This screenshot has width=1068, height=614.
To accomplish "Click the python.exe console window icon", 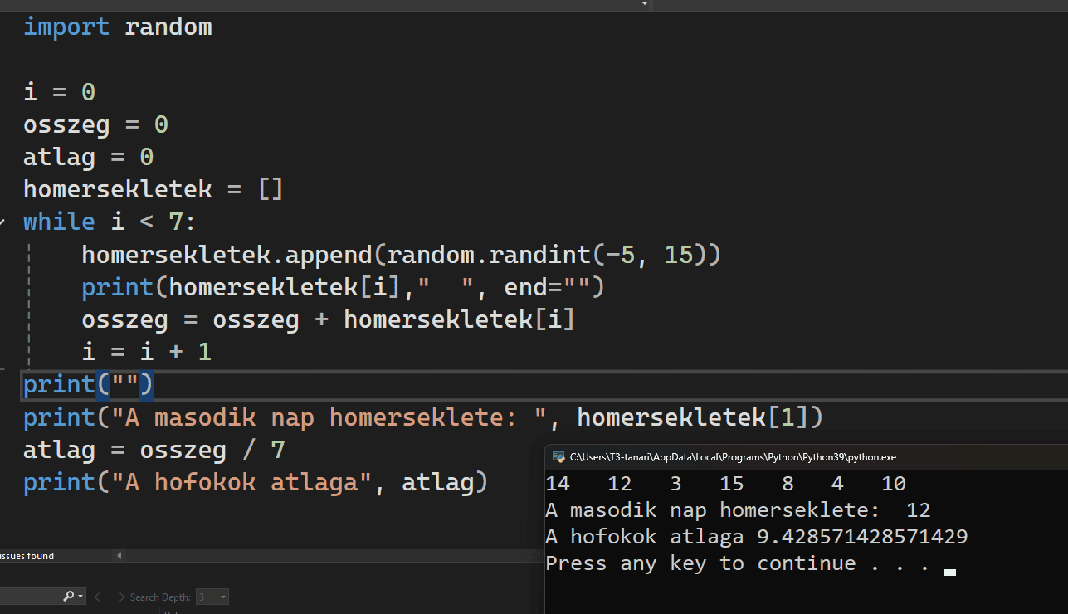I will coord(558,457).
